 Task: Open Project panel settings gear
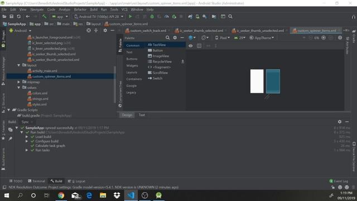coord(105,30)
